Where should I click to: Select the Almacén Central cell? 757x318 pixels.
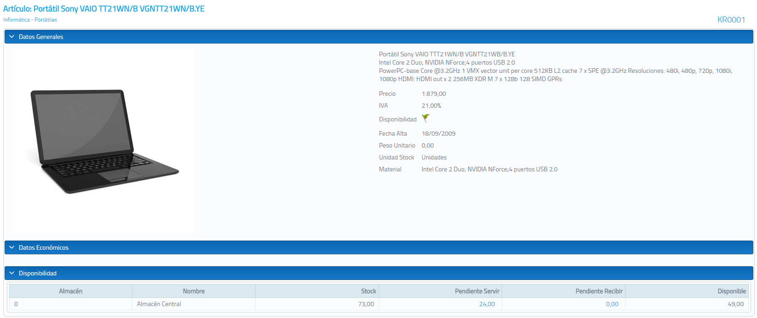(194, 304)
